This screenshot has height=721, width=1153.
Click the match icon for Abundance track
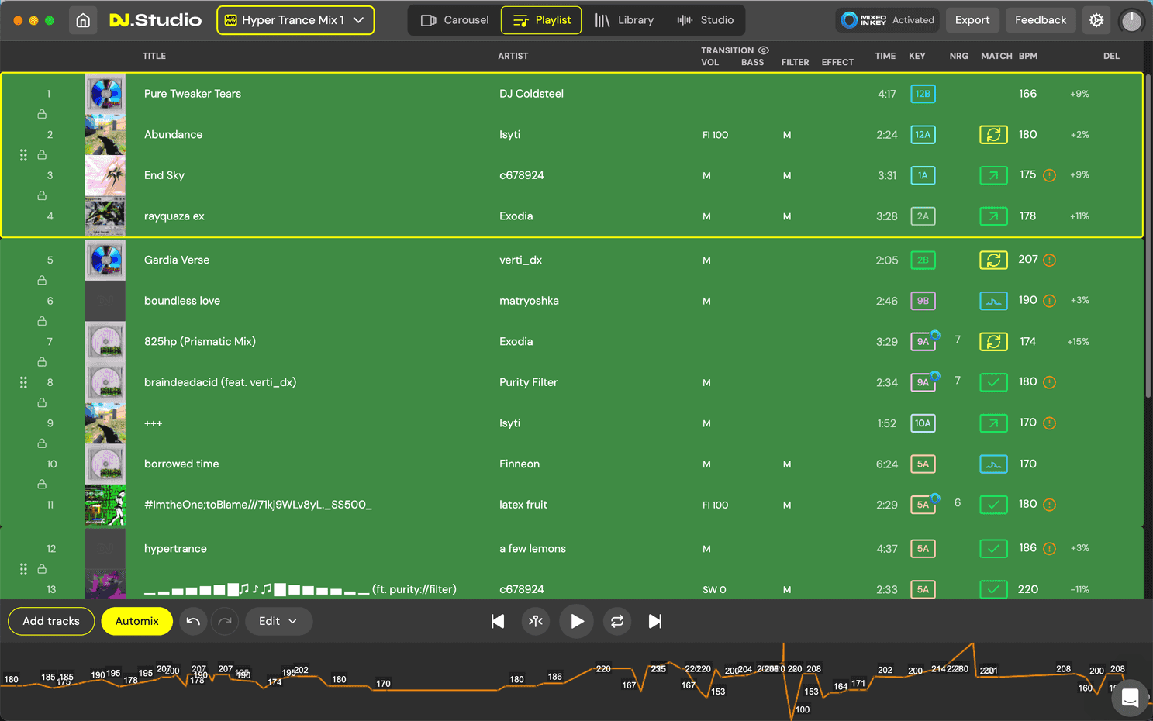pyautogui.click(x=992, y=135)
